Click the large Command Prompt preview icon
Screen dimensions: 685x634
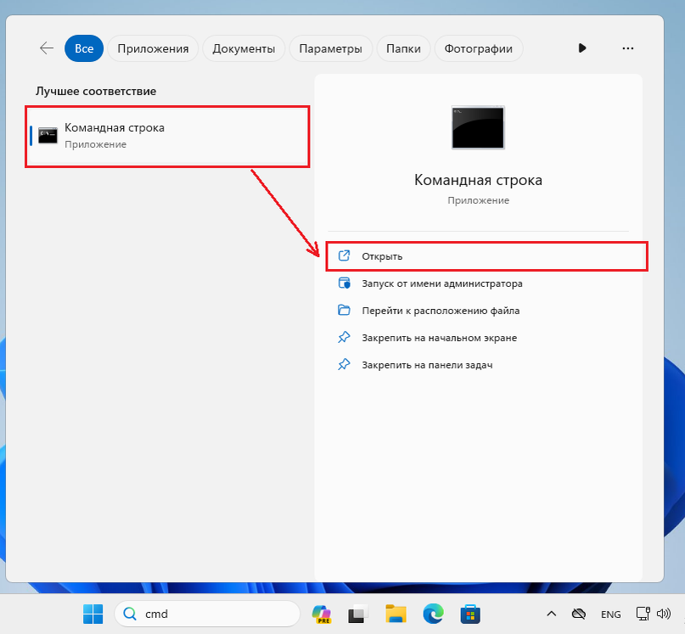pos(478,127)
